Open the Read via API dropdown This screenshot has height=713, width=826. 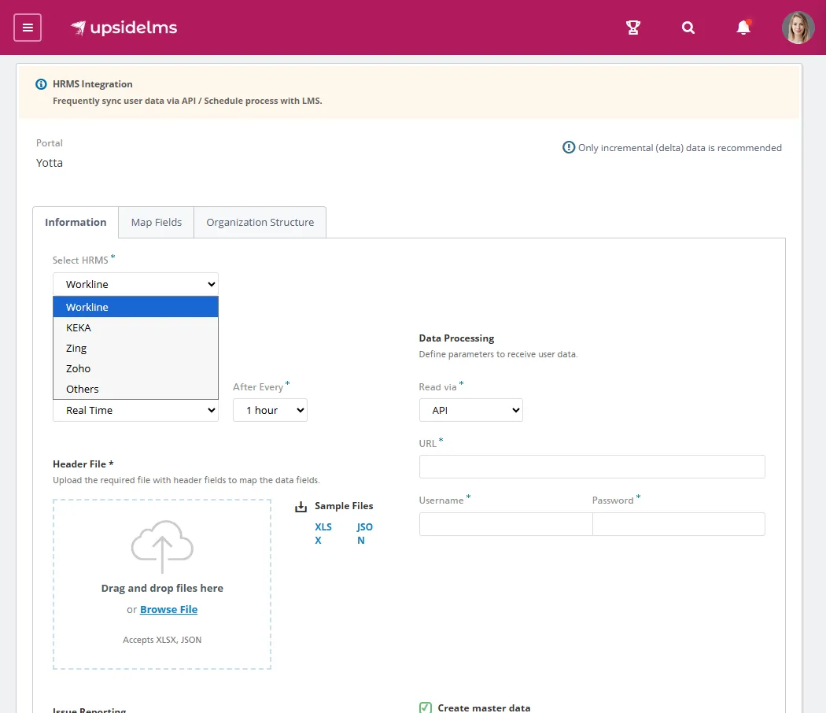[471, 411]
